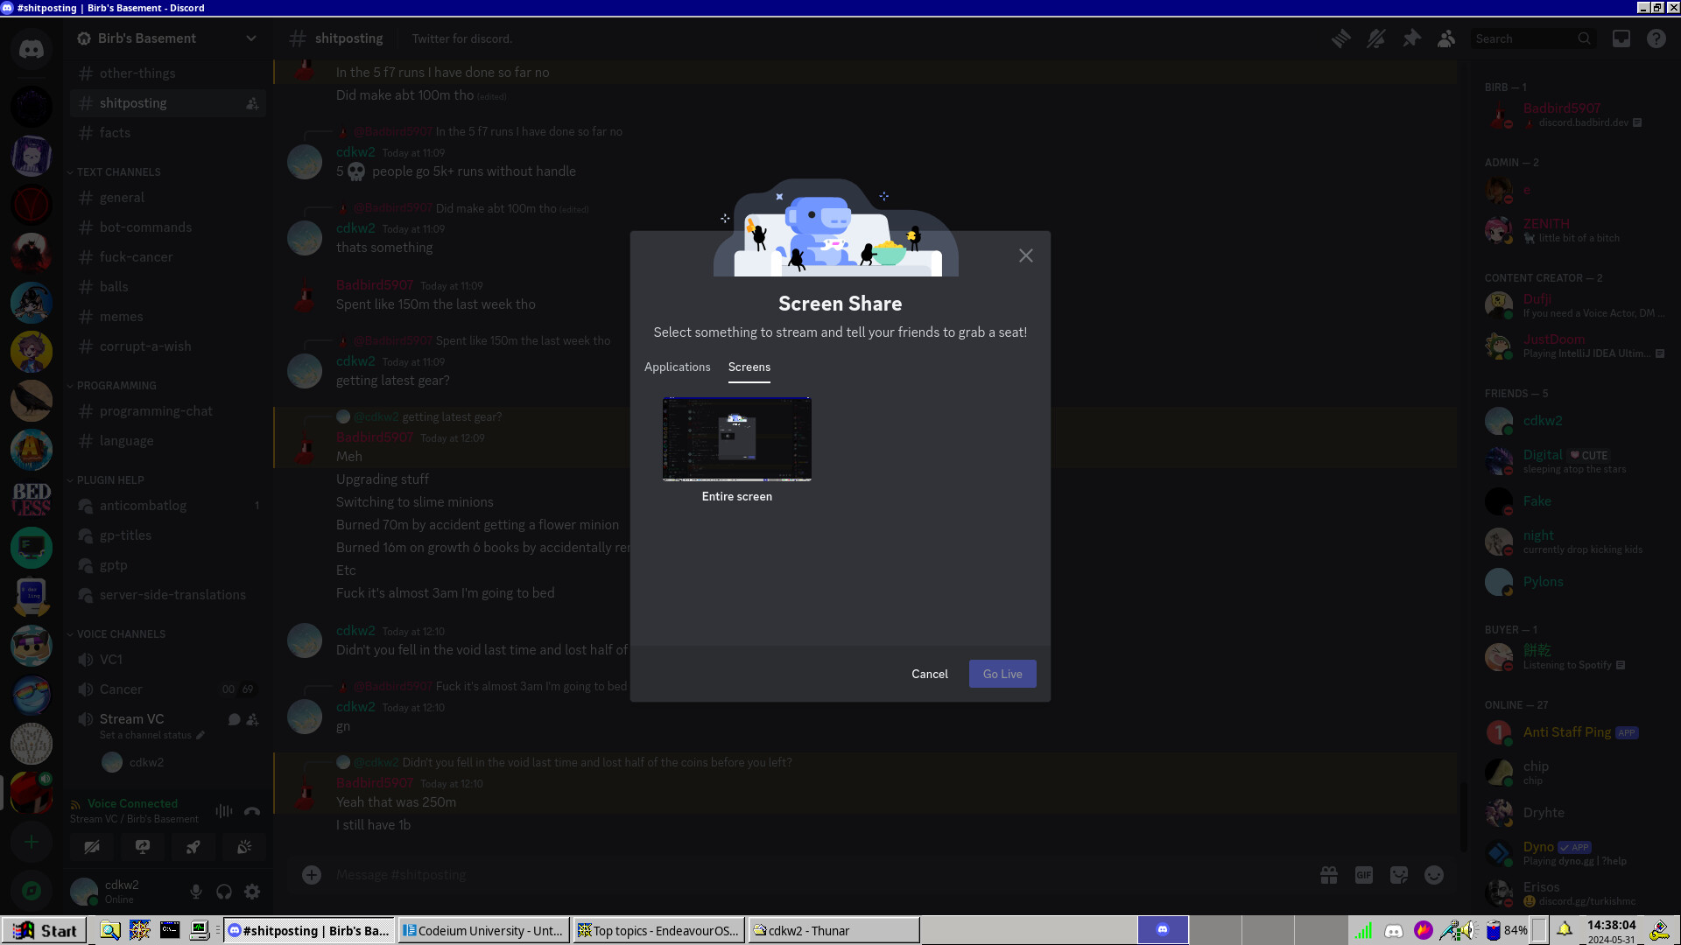1681x945 pixels.
Task: Edit the Stream VC channel status
Action: [x=152, y=735]
